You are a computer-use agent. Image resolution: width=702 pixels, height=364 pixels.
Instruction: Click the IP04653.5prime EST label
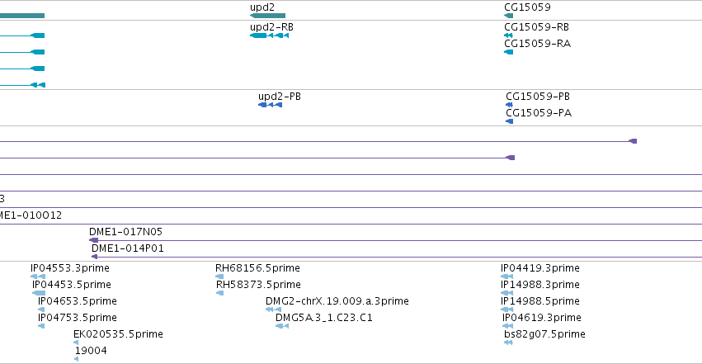tap(78, 301)
